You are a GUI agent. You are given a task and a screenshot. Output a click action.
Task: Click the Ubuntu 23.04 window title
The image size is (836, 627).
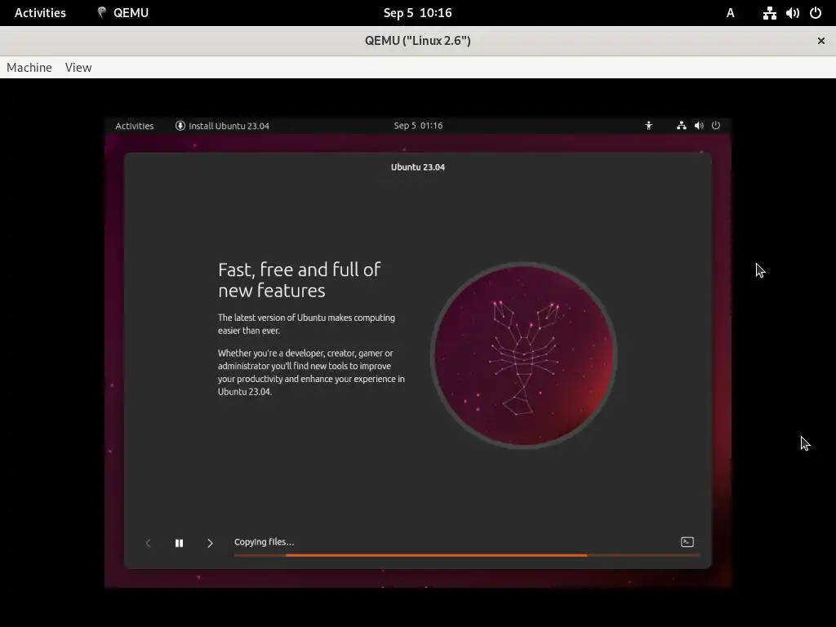coord(418,167)
